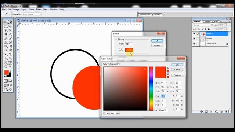Viewport: 235px width, 132px height.
Task: Select the Gradient tool
Action: click(10, 46)
